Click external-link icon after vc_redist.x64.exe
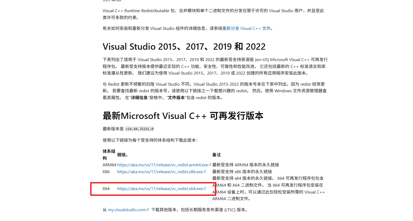 [205, 188]
